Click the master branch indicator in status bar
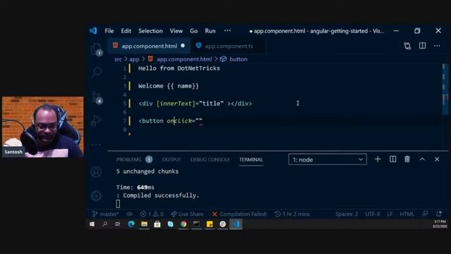Screen dimensions: 451x254 [x=105, y=214]
